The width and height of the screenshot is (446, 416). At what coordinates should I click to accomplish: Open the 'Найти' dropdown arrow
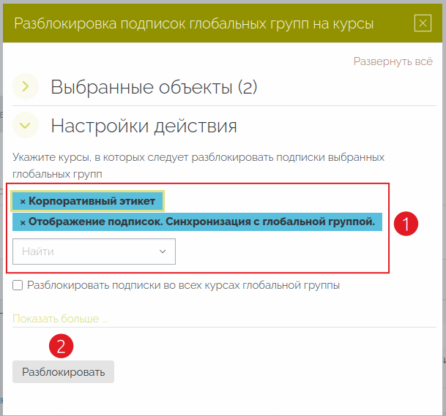[163, 252]
